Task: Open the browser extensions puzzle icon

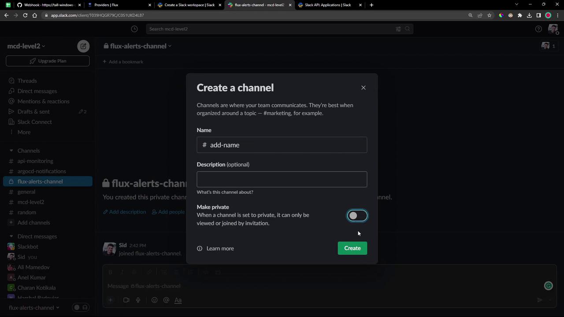Action: point(520,15)
